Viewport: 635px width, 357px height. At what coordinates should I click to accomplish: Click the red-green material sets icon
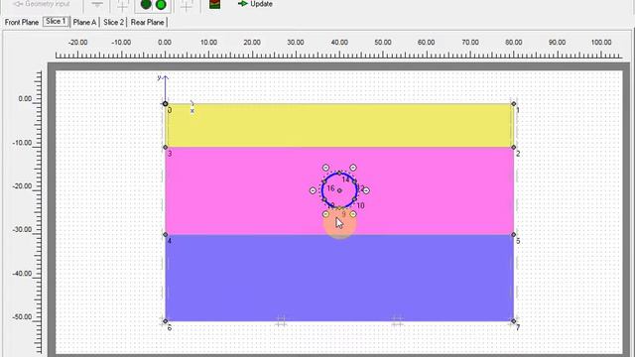tap(214, 4)
